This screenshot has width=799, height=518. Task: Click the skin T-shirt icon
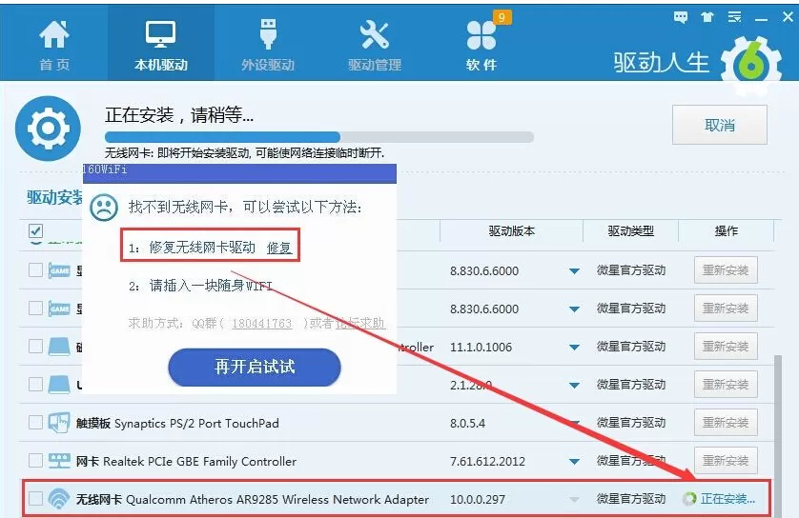[x=707, y=18]
